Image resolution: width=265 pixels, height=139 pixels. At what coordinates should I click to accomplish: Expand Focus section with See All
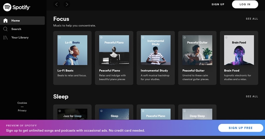point(252,19)
